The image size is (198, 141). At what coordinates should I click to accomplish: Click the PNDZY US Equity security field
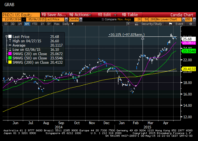click(21, 15)
